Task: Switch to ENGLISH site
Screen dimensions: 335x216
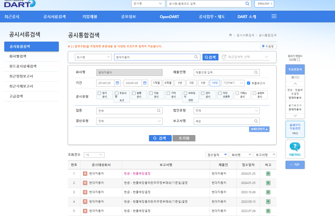Action: (x=264, y=4)
